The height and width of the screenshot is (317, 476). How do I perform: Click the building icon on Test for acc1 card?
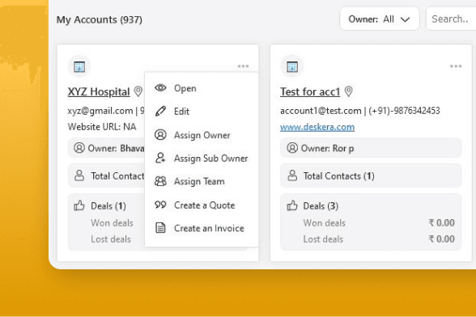point(292,66)
